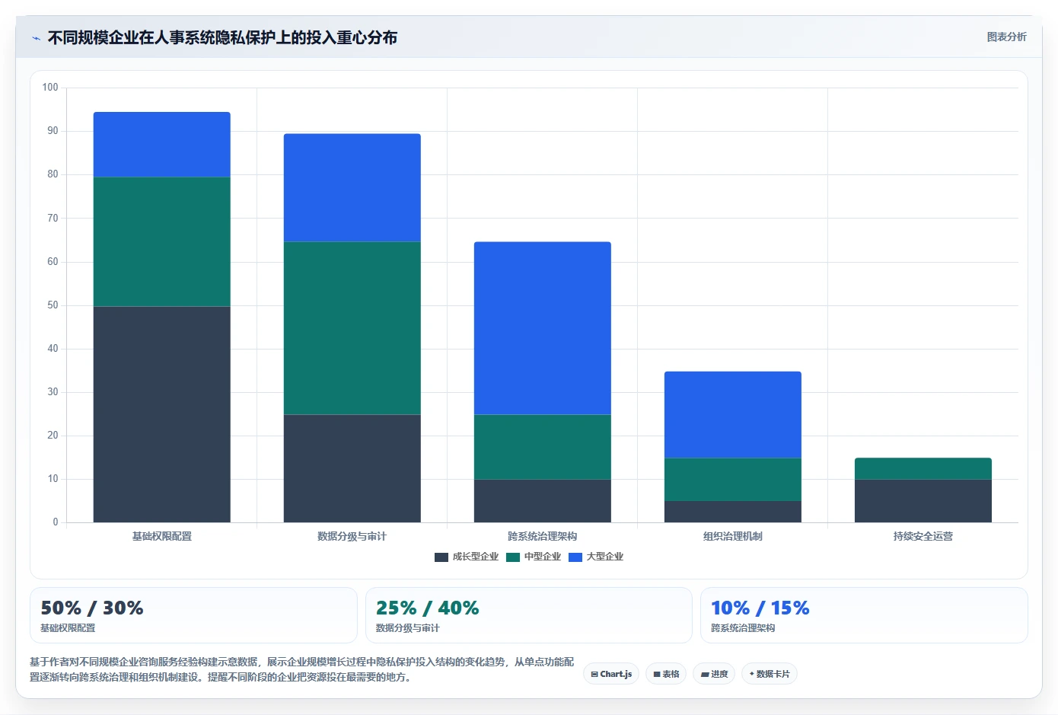Click the dark segment of 组织治理机制 bar
The image size is (1058, 715).
coord(733,512)
